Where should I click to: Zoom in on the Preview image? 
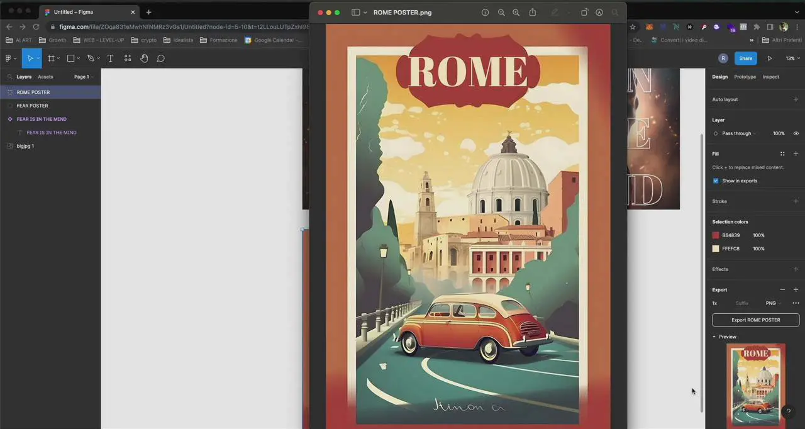click(x=516, y=13)
